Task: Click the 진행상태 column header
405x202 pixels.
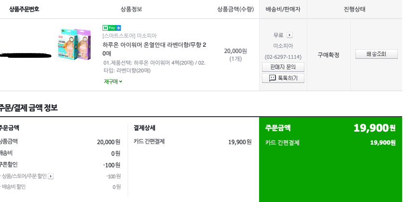Action: tap(354, 9)
